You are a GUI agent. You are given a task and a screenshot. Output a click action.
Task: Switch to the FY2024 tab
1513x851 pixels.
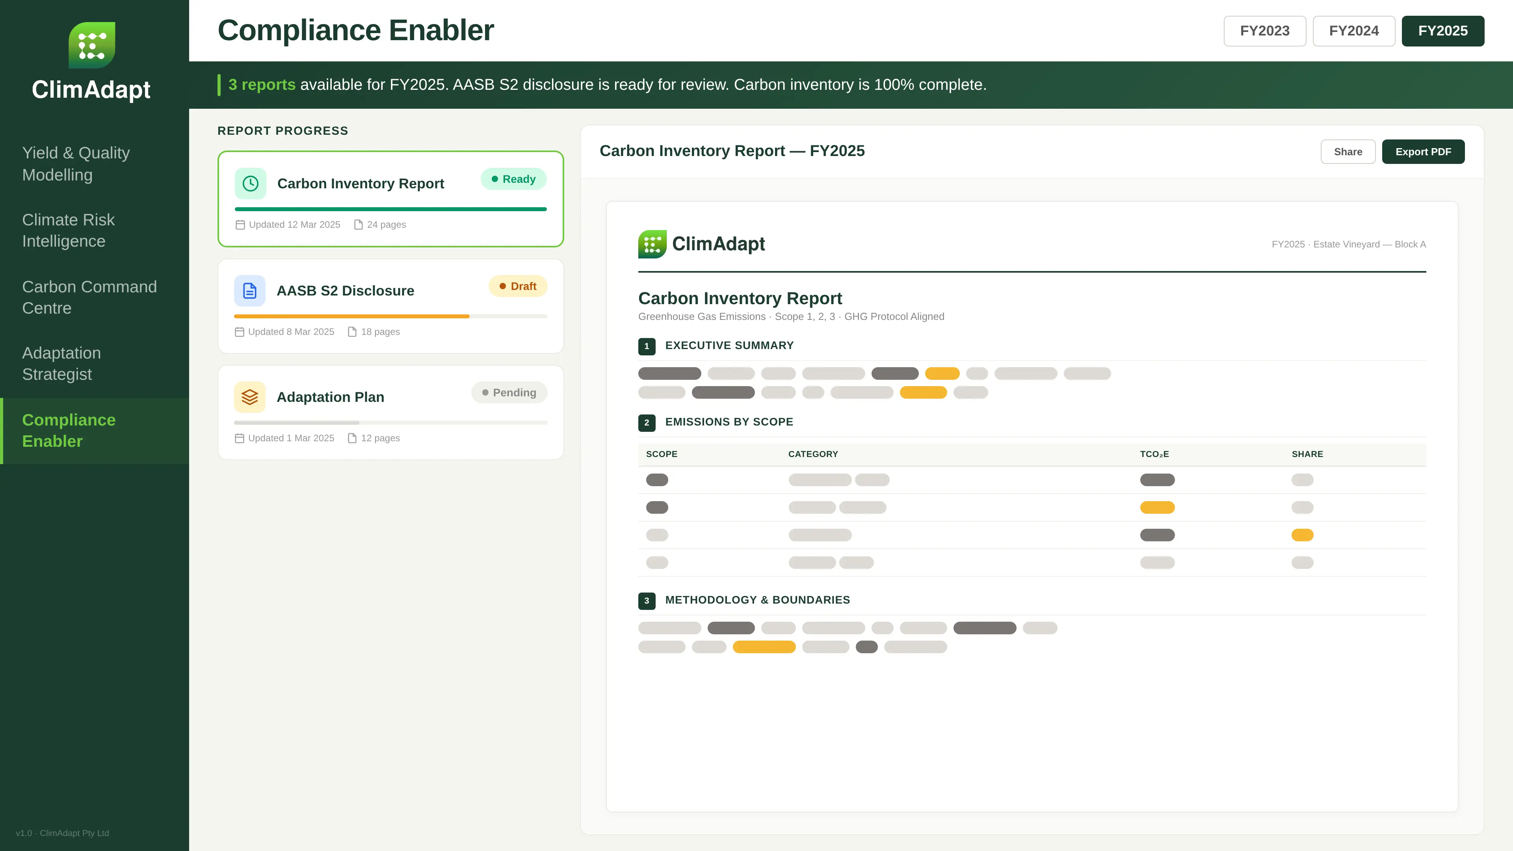1353,31
